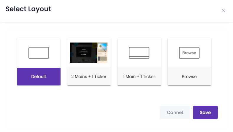The image size is (233, 132).
Task: Close the Select Layout dialog
Action: pyautogui.click(x=223, y=10)
